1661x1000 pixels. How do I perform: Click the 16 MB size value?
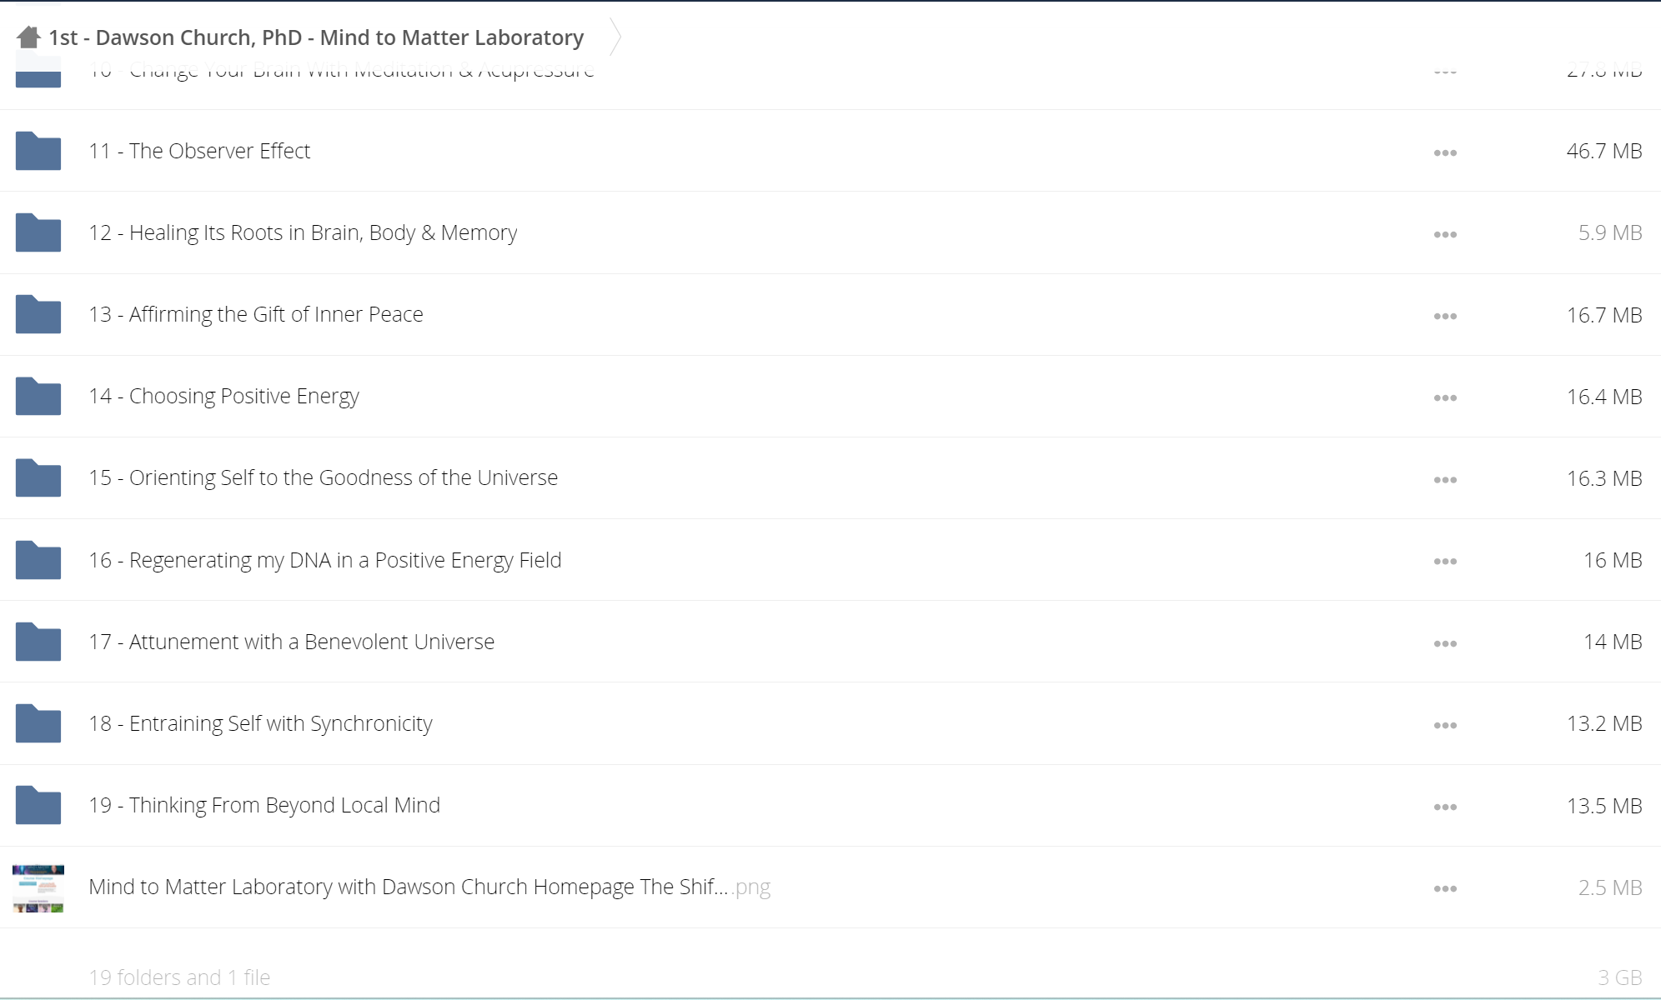point(1613,560)
